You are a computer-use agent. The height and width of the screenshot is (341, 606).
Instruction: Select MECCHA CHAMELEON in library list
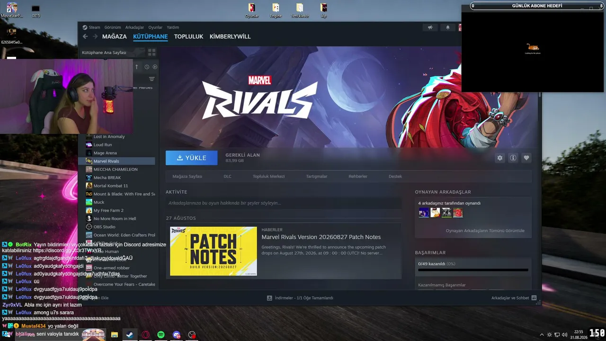(116, 169)
